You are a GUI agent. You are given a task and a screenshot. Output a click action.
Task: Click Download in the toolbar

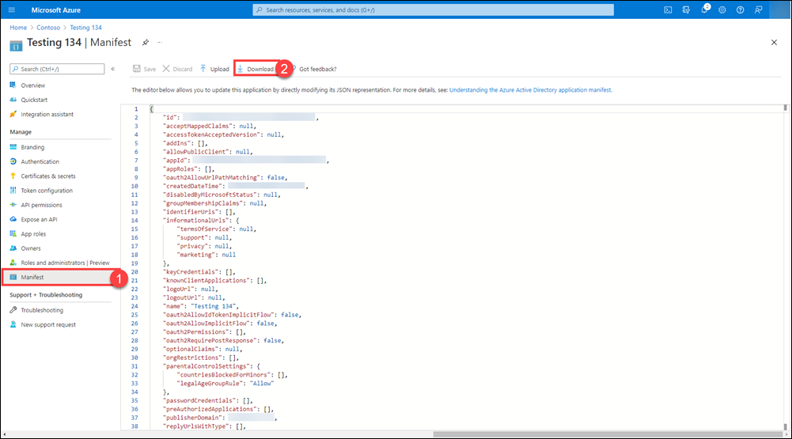click(x=255, y=69)
